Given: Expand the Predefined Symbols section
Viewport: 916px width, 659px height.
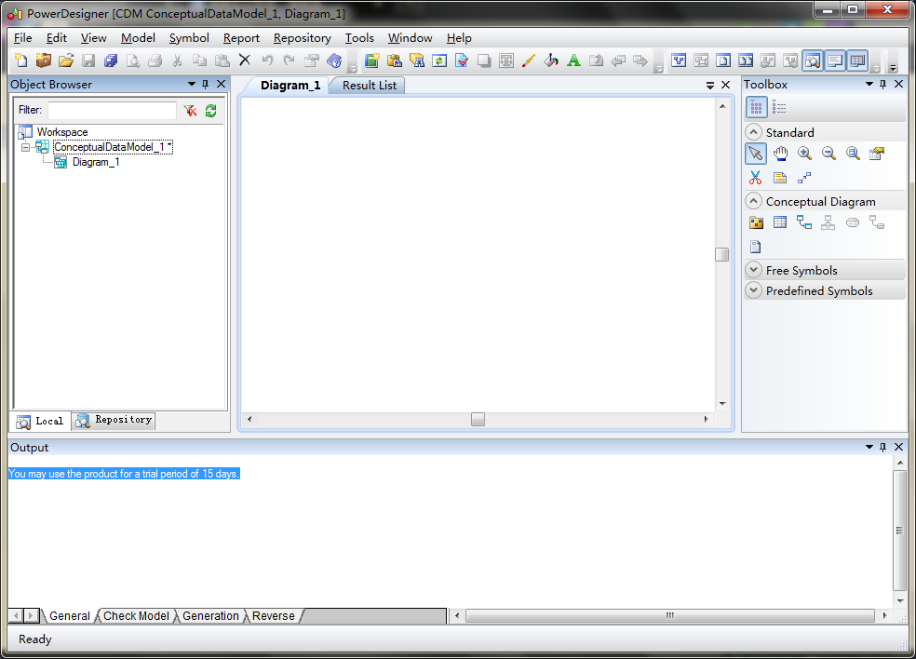Looking at the screenshot, I should click(754, 290).
